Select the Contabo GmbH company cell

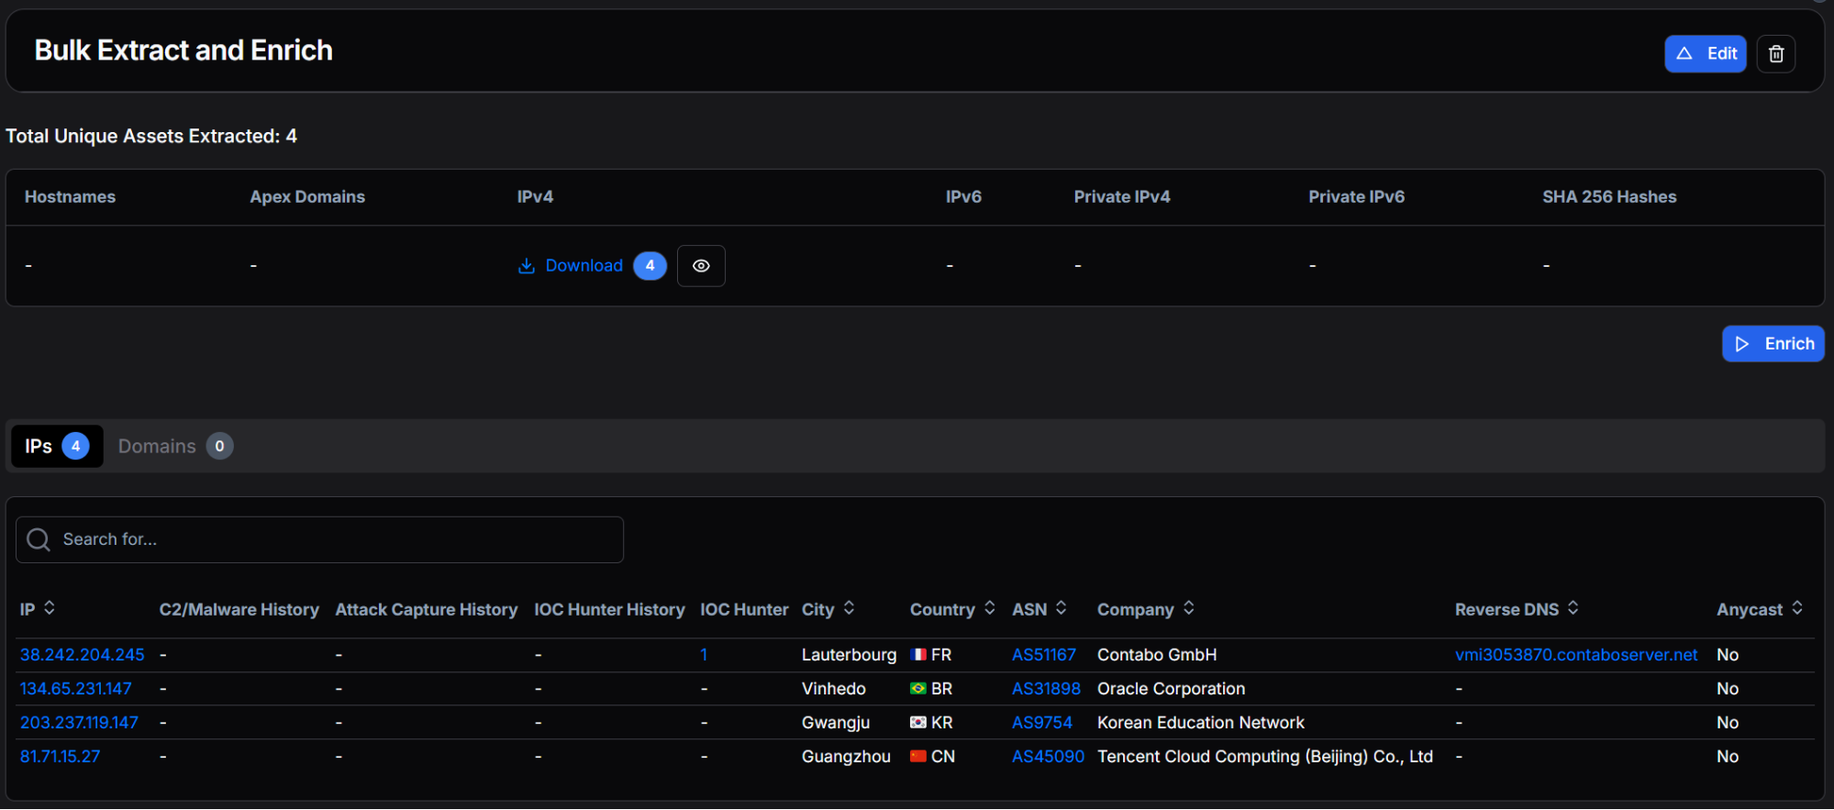1157,655
